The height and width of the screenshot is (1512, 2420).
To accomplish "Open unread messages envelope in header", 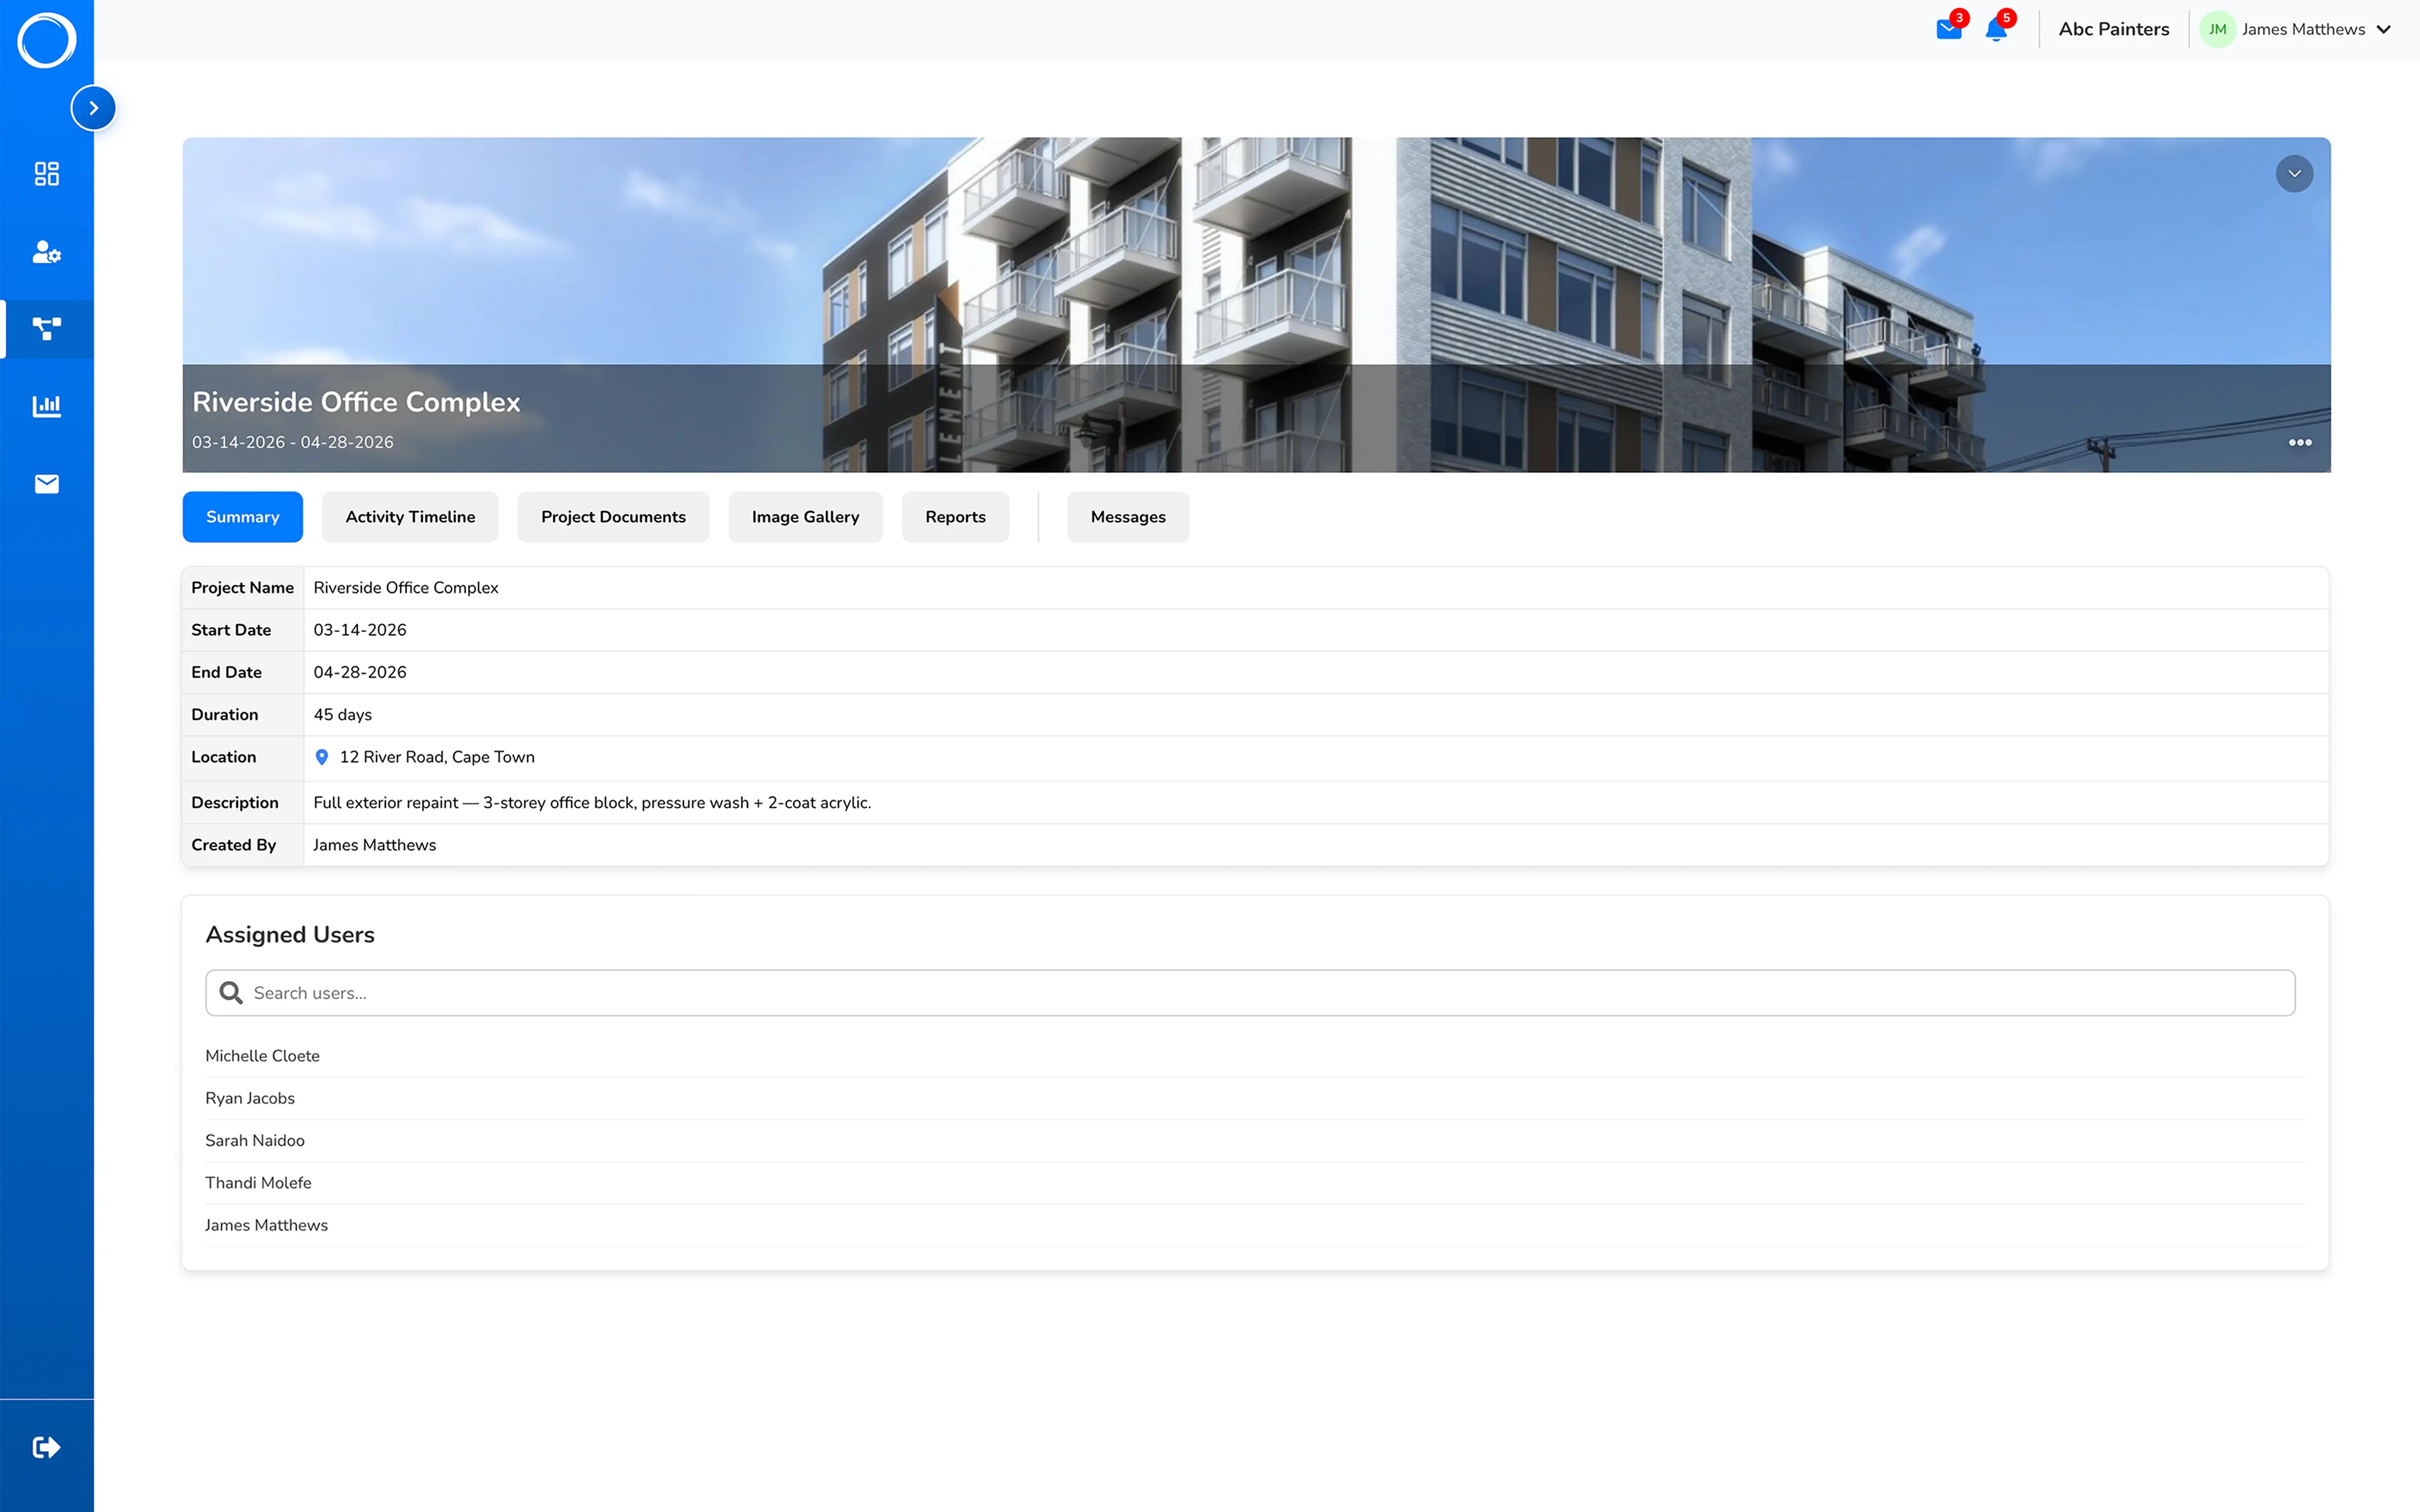I will [x=1948, y=29].
